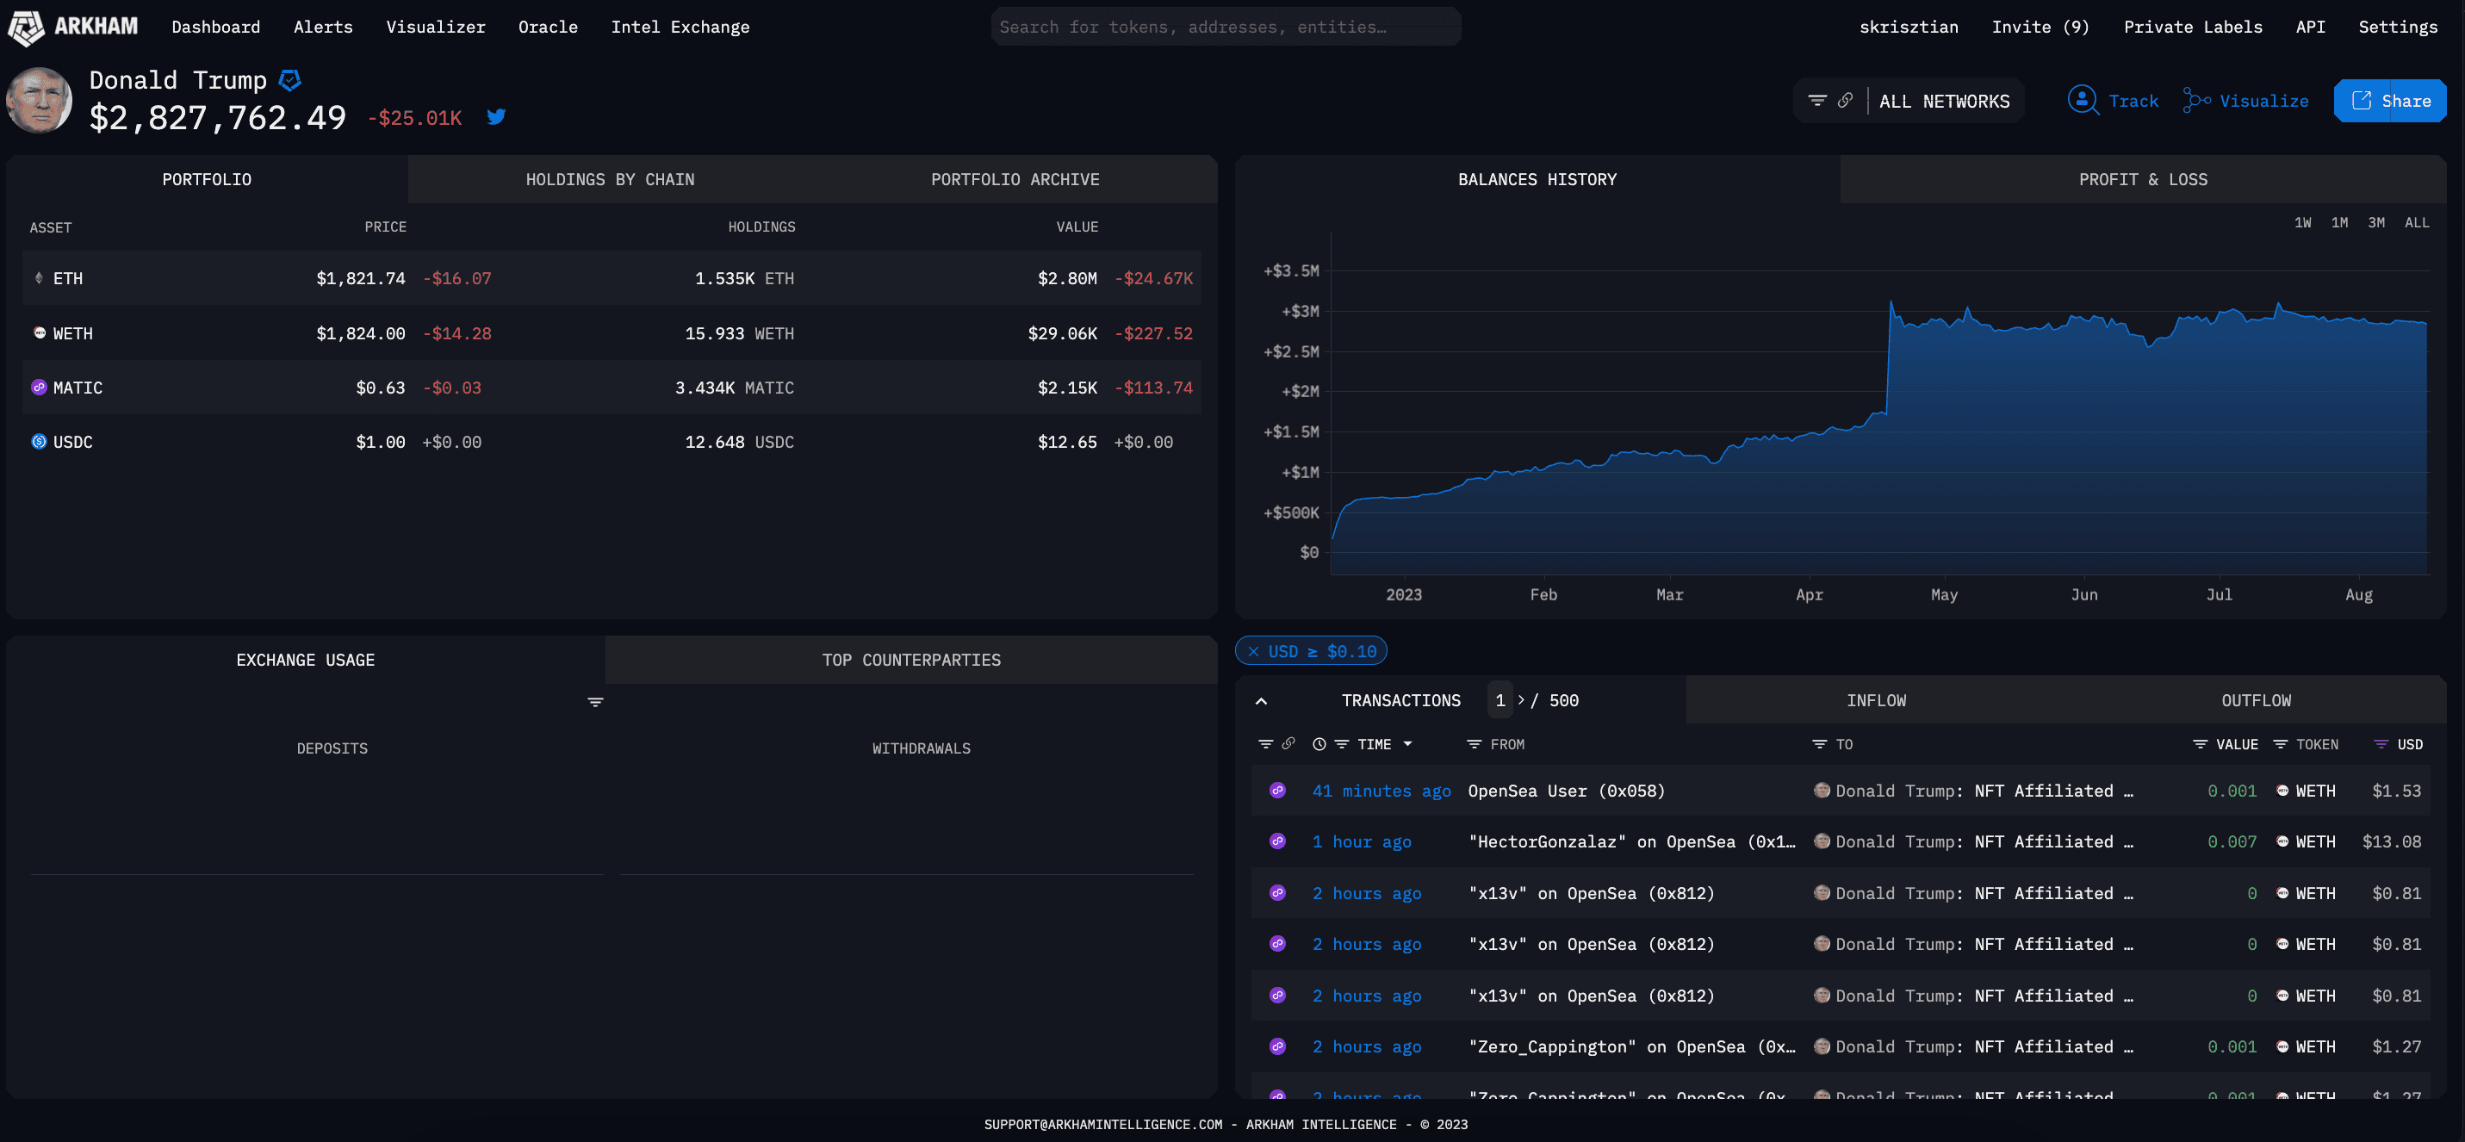Open the Twitter bird icon link
The height and width of the screenshot is (1142, 2465).
tap(496, 117)
